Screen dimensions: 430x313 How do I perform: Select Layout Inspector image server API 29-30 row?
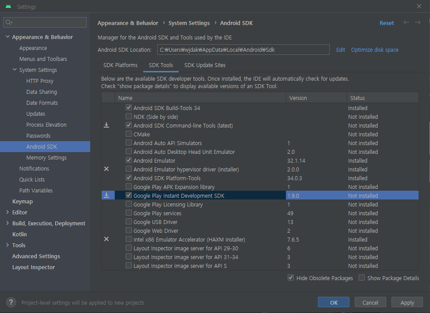260,248
